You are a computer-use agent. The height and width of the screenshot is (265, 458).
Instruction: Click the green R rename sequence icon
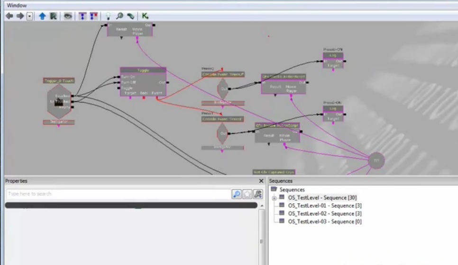click(53, 16)
